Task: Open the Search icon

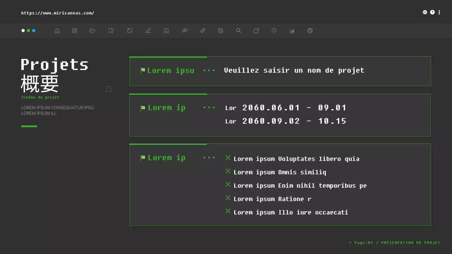Action: (x=238, y=31)
